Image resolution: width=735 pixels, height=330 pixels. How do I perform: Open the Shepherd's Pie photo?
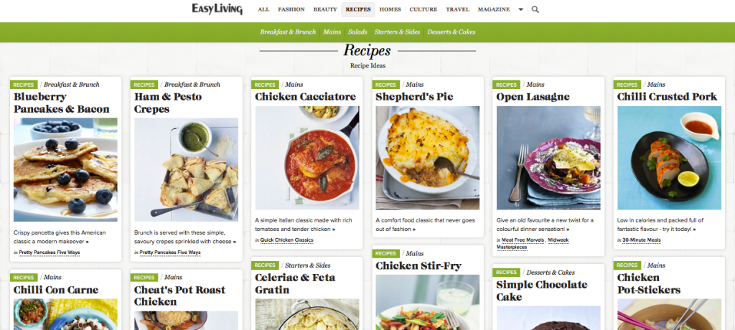click(x=428, y=158)
